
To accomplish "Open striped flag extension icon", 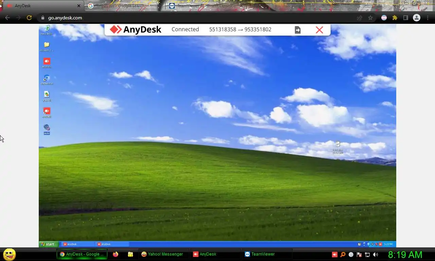I will (384, 18).
